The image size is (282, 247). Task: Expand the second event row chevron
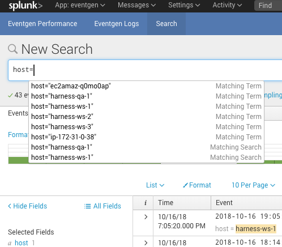pos(146,243)
